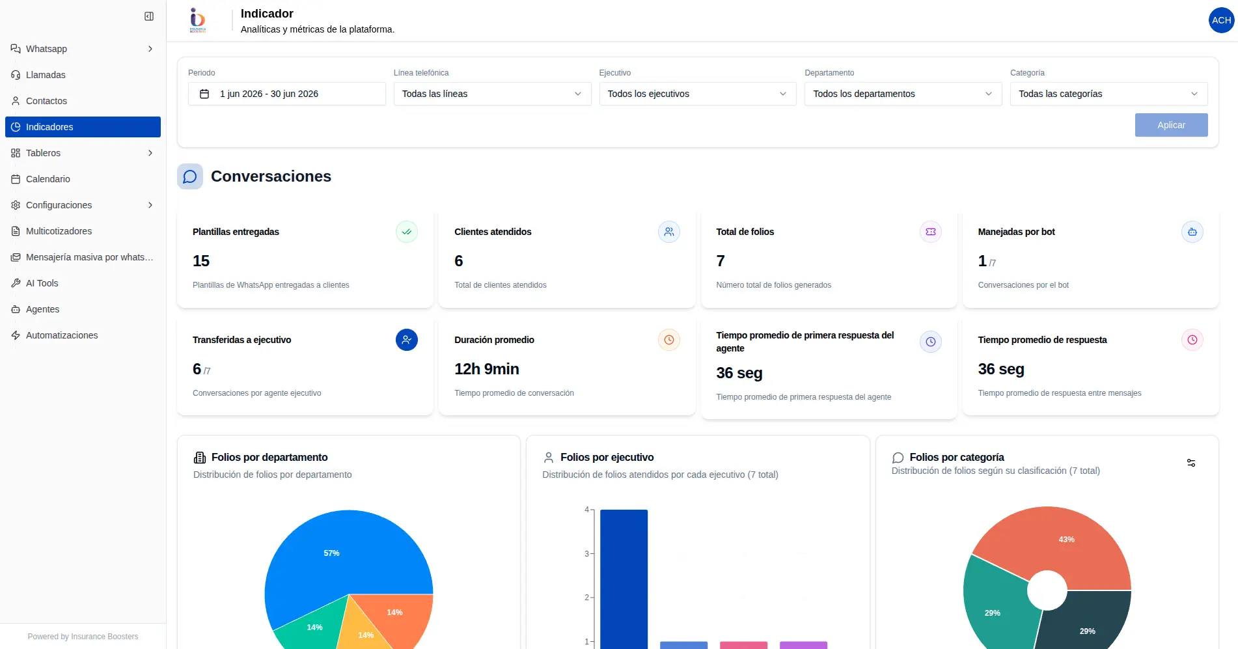Click the Tableros dashboard icon
The image size is (1238, 649).
[x=16, y=153]
